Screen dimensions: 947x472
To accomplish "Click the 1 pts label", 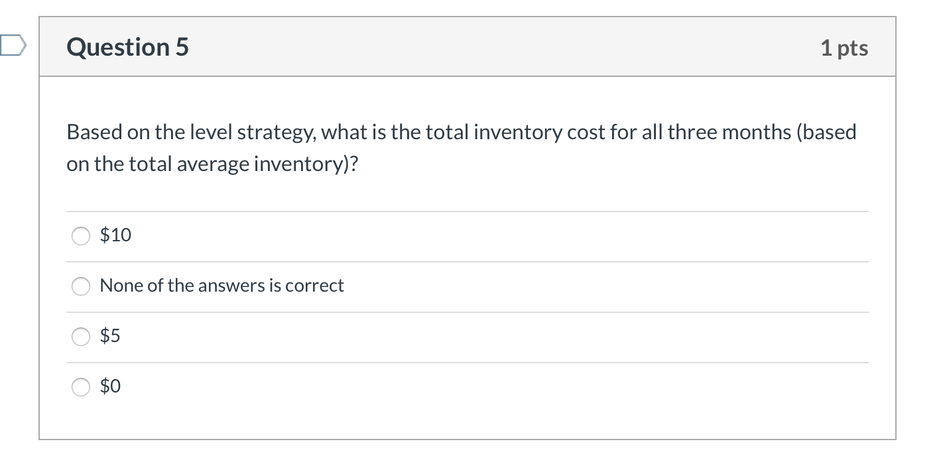I will 844,47.
